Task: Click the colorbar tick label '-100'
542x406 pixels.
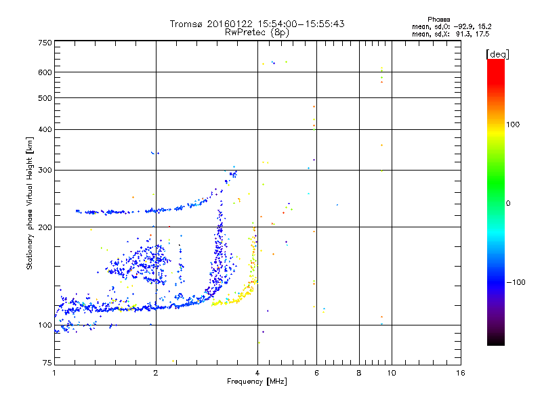Action: (516, 282)
